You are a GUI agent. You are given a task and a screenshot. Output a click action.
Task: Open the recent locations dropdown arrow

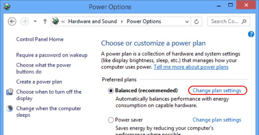(x=35, y=22)
